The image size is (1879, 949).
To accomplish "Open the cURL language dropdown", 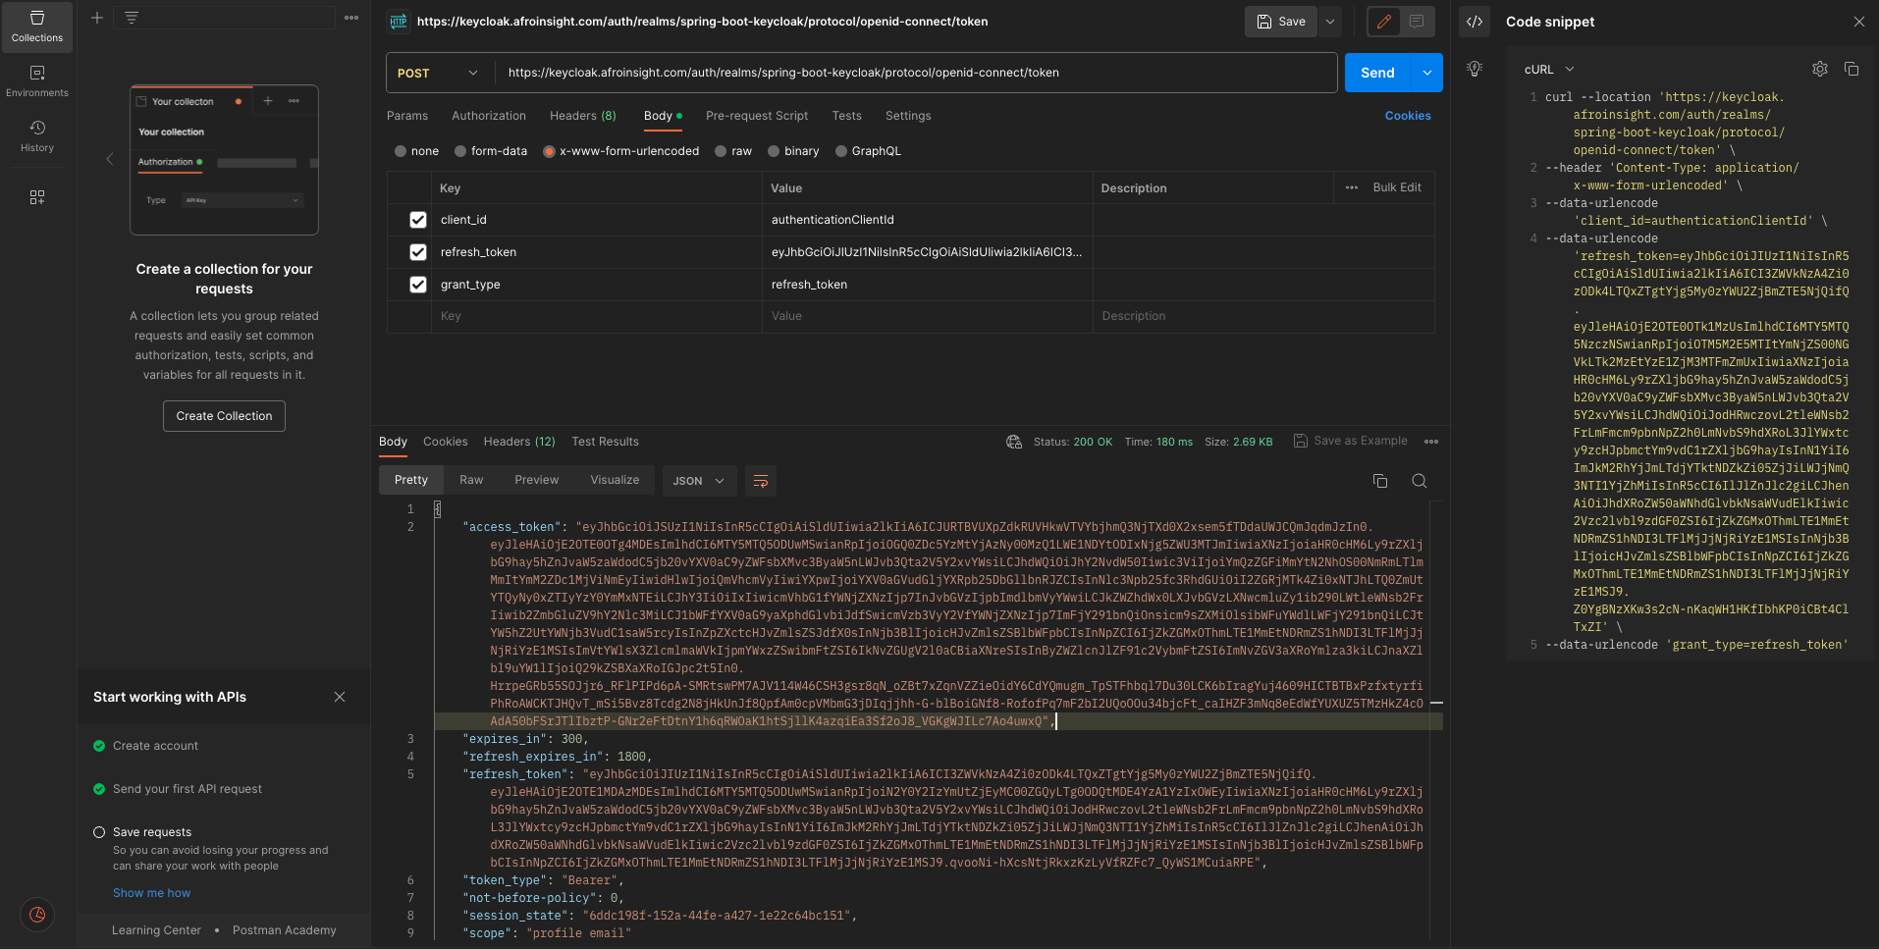I will coord(1549,69).
